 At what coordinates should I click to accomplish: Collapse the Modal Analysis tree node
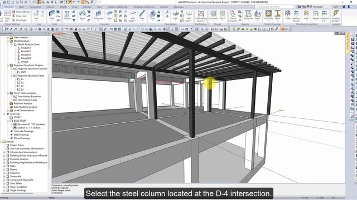pos(8,41)
